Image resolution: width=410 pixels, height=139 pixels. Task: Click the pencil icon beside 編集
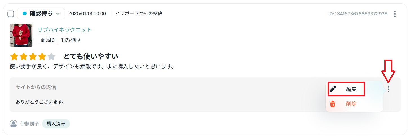point(333,89)
